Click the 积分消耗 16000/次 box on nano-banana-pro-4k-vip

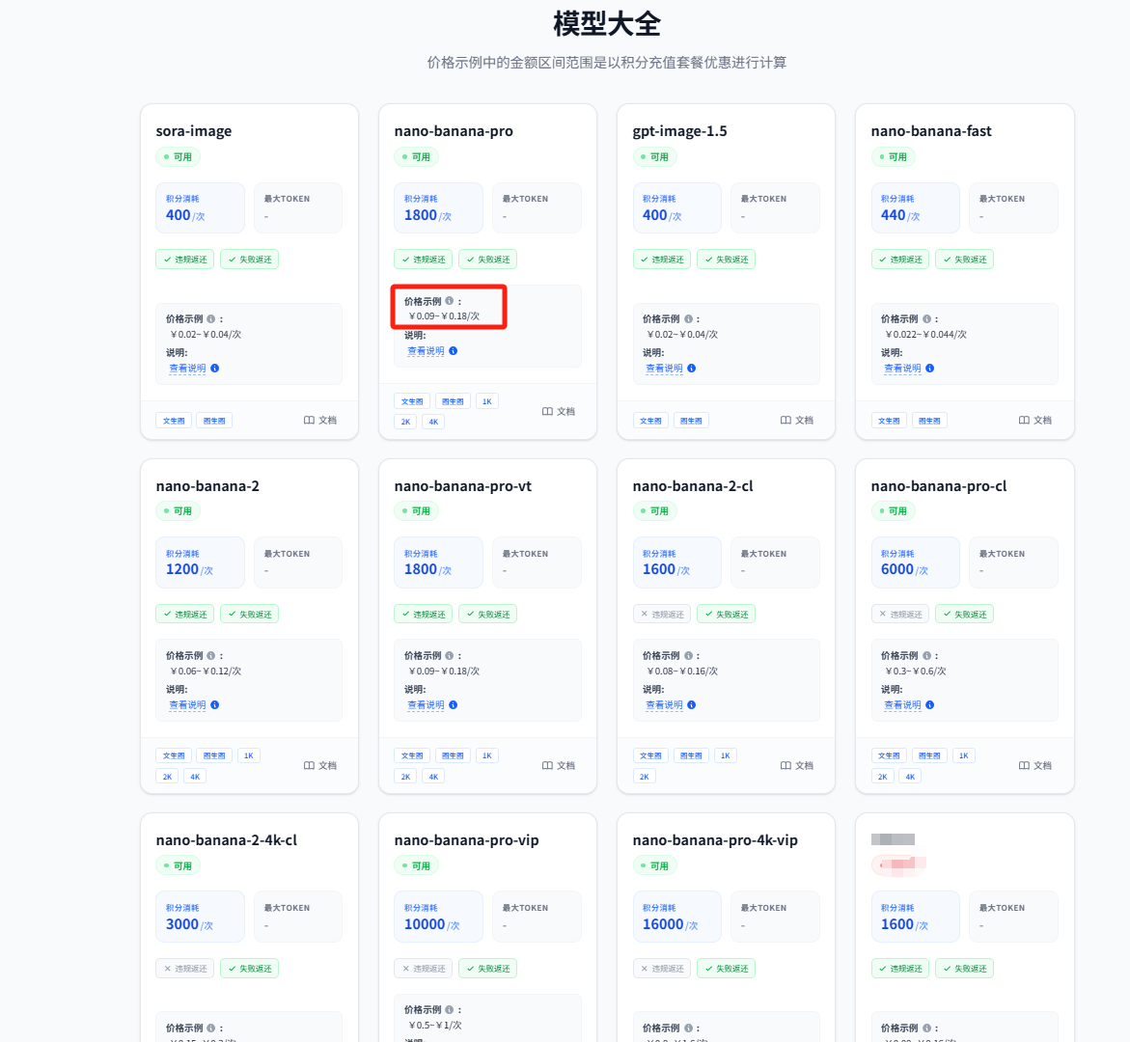coord(676,917)
